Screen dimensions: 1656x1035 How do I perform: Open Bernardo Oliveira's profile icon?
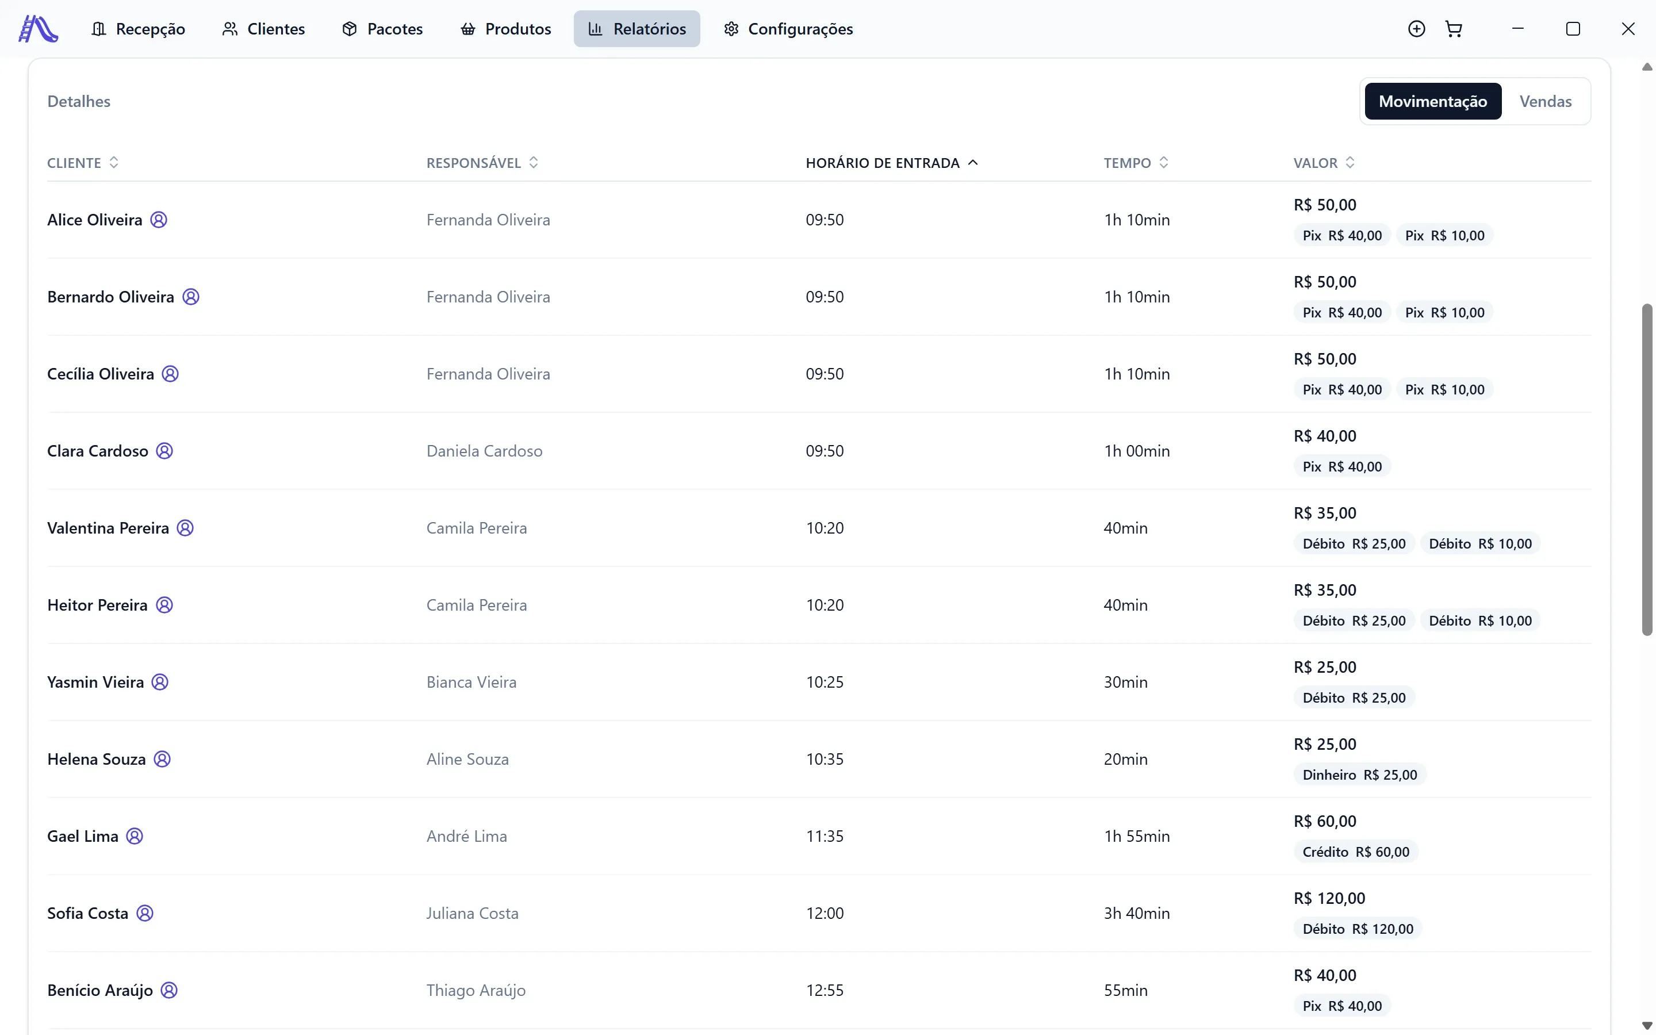coord(191,297)
